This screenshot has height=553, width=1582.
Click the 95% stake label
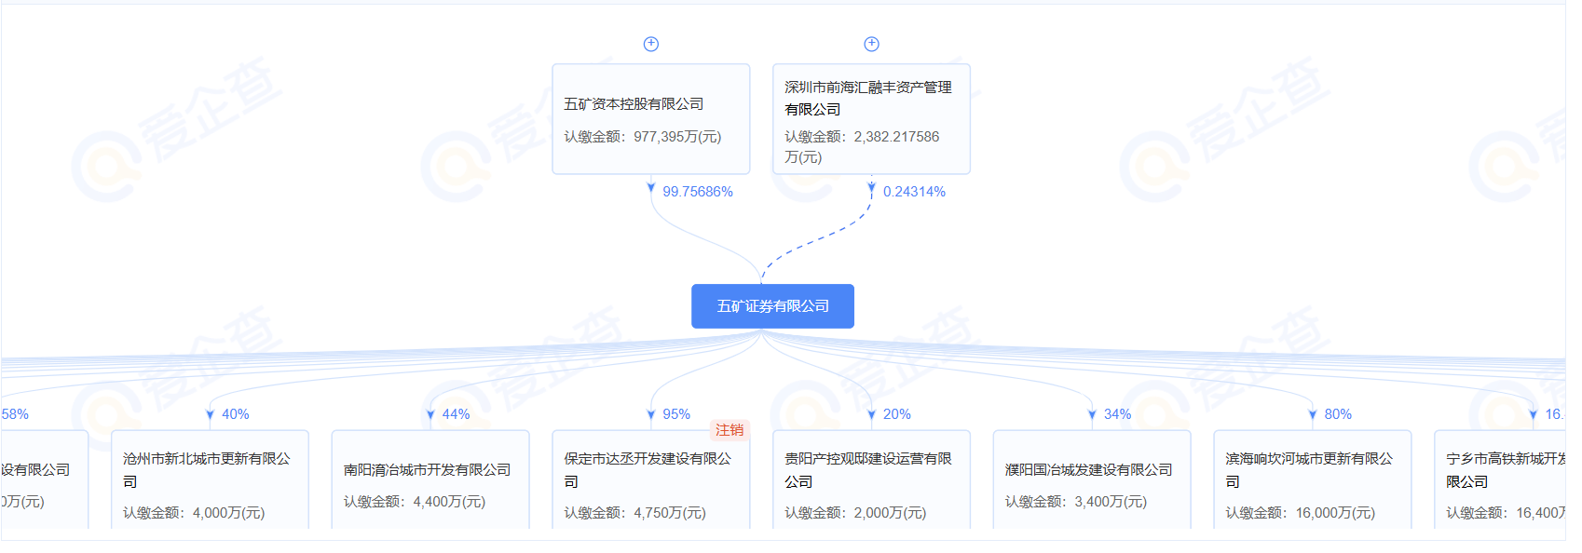click(x=676, y=414)
